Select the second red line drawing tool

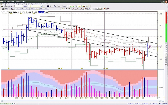pyautogui.click(x=78, y=9)
